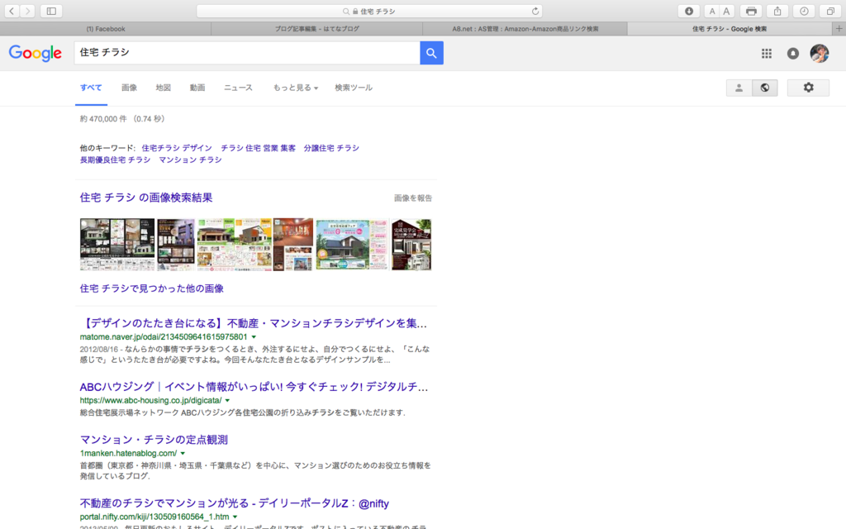
Task: Open dropdown arrow next to matome.naver.jp URL
Action: tap(254, 337)
